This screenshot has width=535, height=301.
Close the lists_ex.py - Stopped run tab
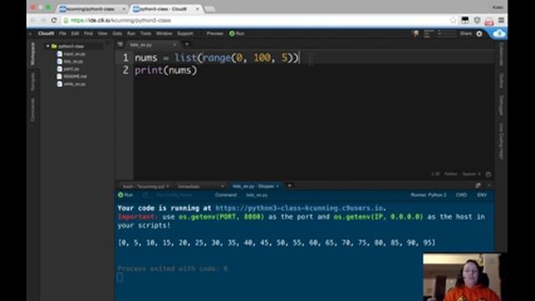(x=278, y=186)
